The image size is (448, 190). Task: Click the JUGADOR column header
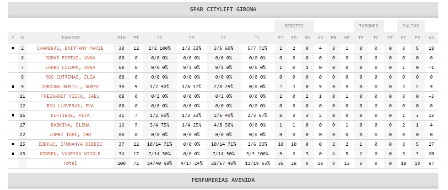pos(70,37)
